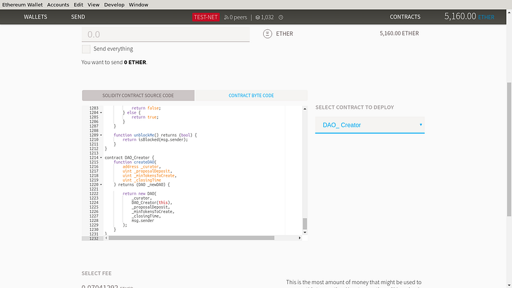Collapse the fold arrow at line 1204

tap(101, 113)
